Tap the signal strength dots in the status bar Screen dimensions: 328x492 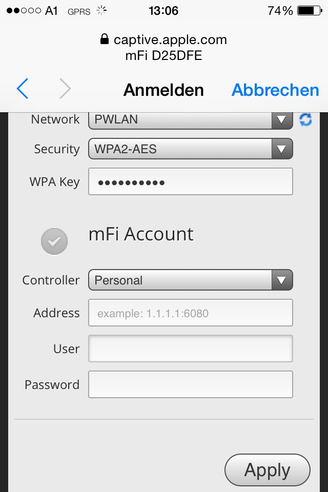(24, 11)
